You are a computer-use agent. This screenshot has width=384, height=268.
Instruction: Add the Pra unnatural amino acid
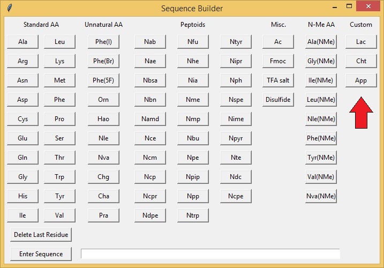point(103,215)
